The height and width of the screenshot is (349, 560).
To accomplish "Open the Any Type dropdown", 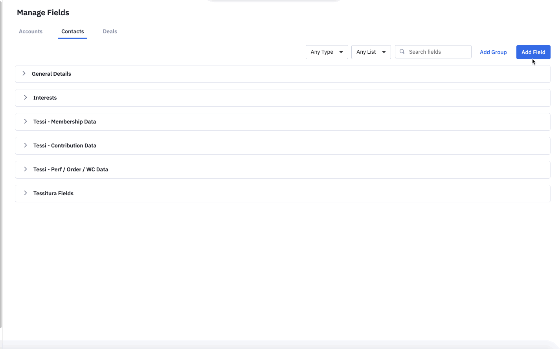I will point(327,52).
